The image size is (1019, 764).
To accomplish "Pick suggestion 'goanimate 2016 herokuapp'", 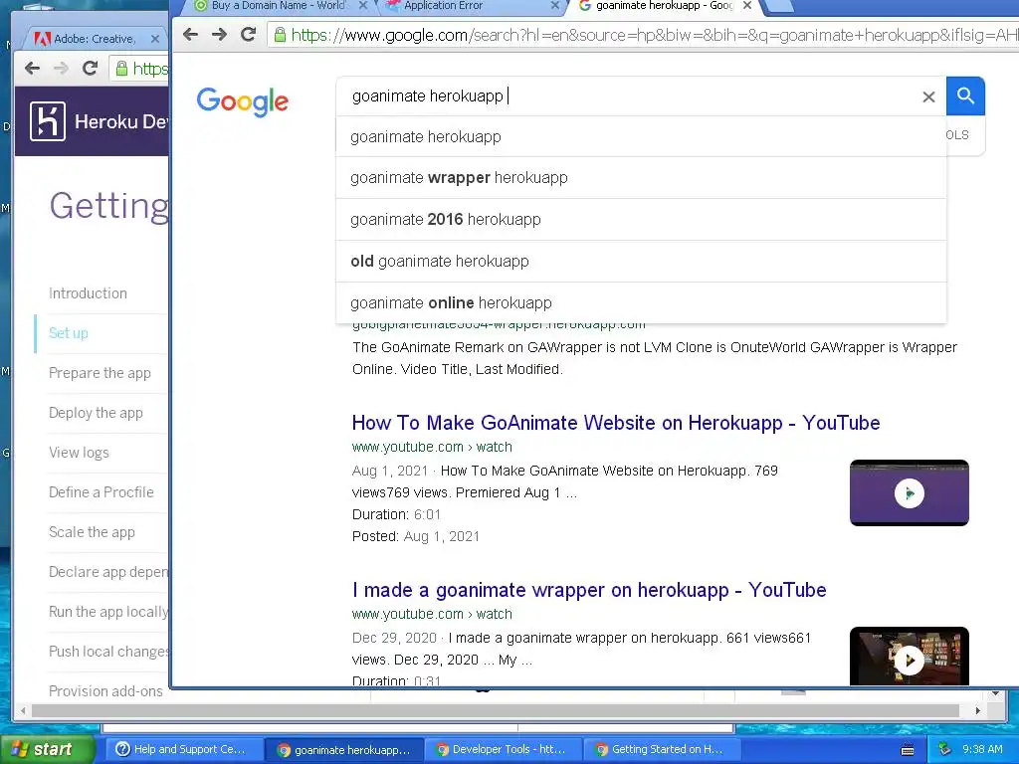I will coord(641,220).
